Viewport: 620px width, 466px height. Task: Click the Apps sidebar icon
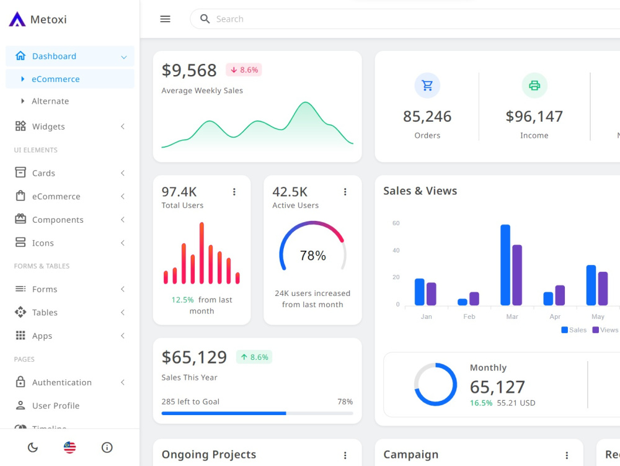19,335
